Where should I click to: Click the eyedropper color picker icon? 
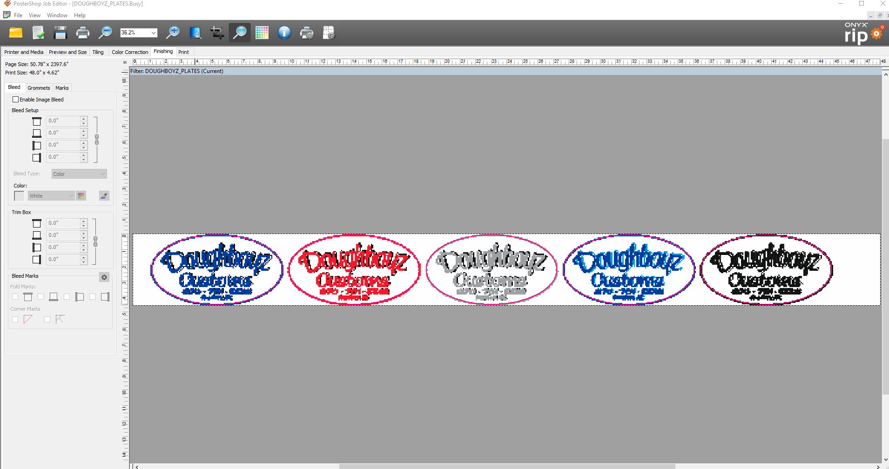click(104, 196)
